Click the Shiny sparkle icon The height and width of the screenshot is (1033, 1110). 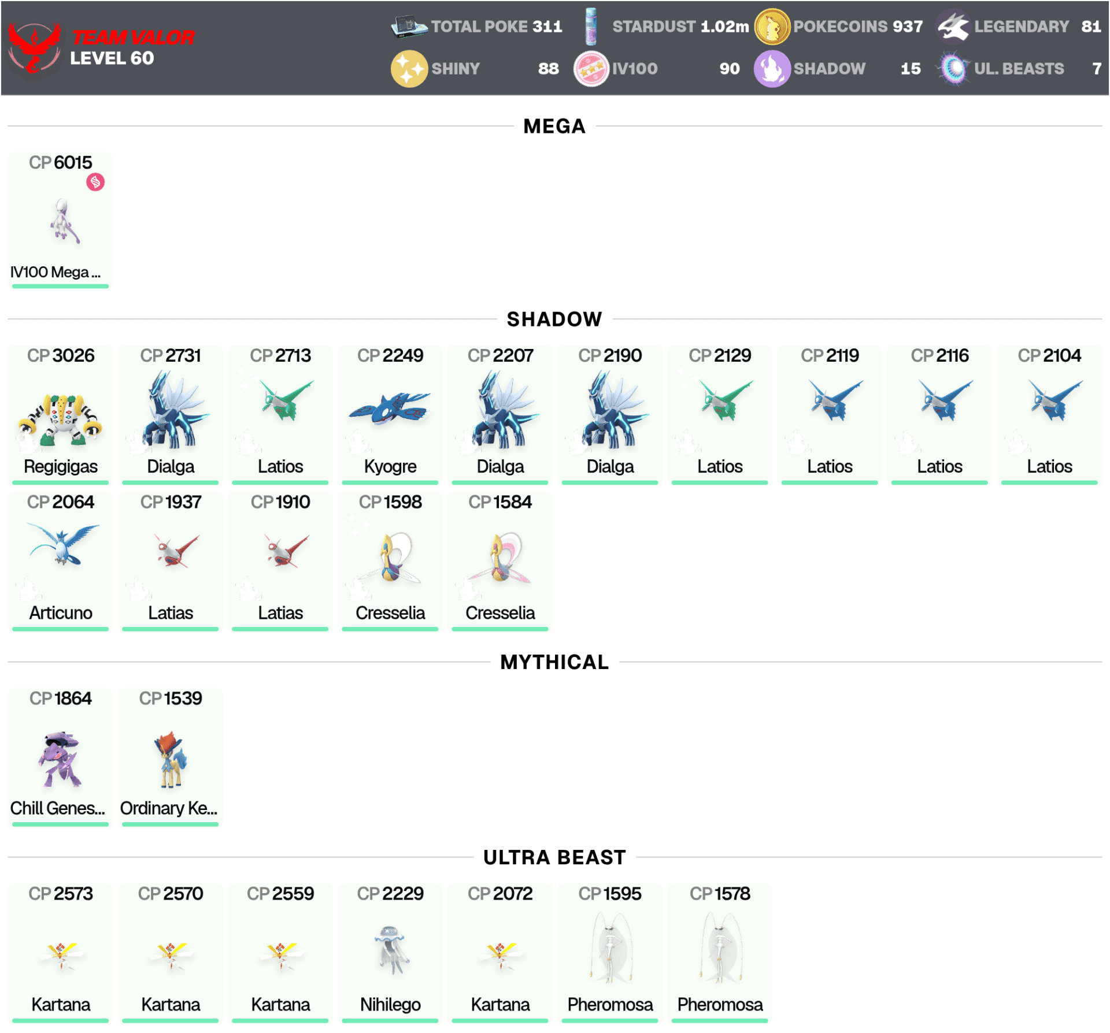[x=409, y=69]
